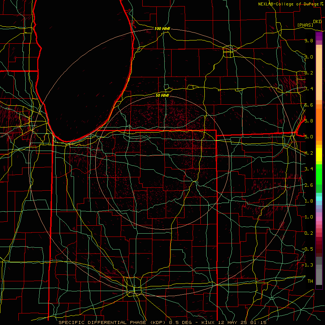The width and height of the screenshot is (325, 325).
Task: Click the NEXLAB-College of DuPage label
Action: (288, 4)
